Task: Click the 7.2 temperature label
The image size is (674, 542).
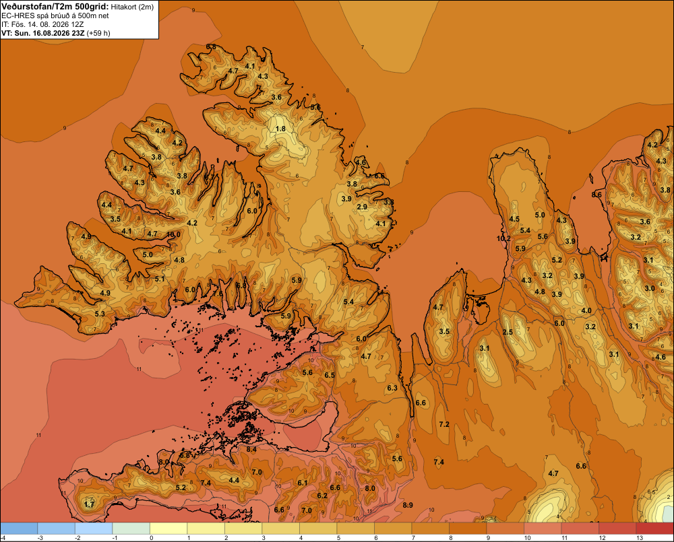Action: 444,424
